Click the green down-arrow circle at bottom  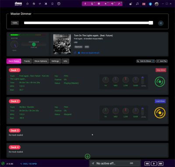[87, 157]
